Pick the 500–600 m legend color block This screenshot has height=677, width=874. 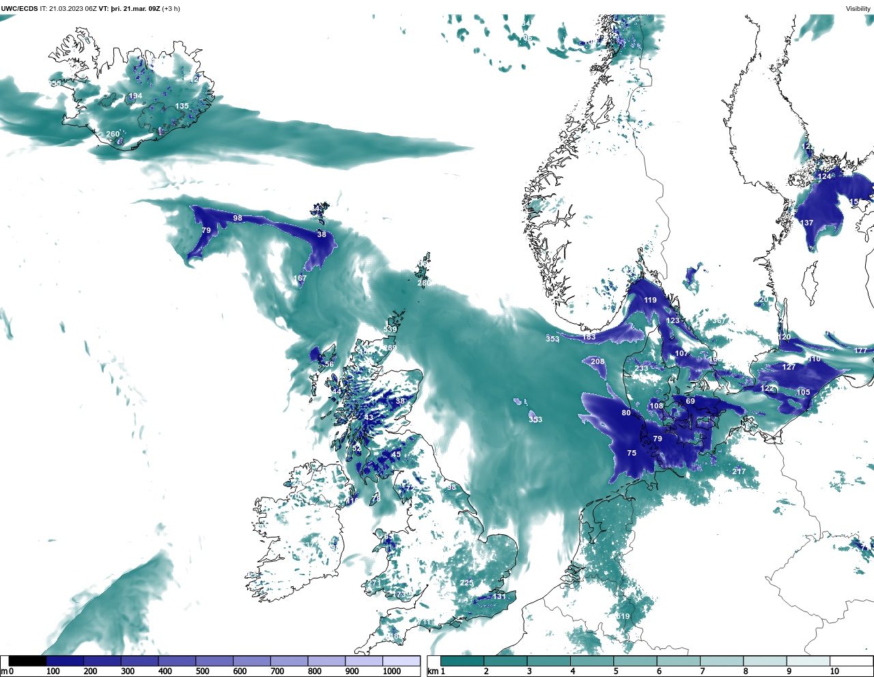pos(214,661)
